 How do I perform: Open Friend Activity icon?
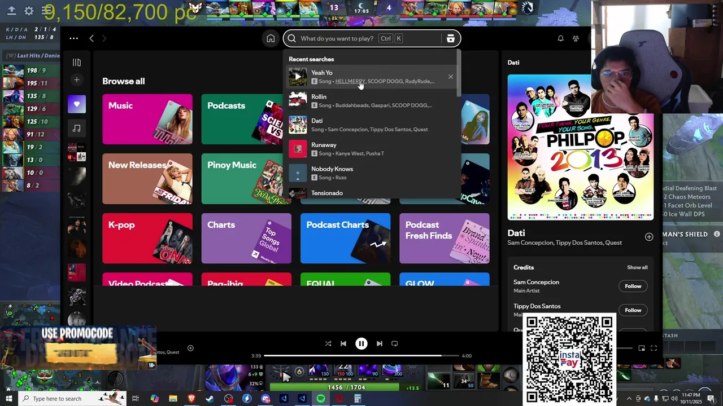[576, 38]
